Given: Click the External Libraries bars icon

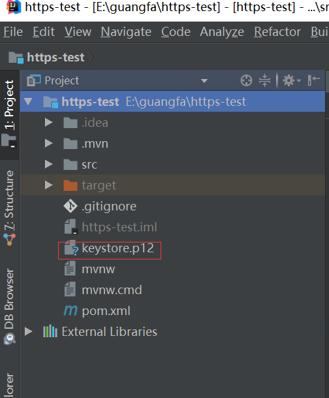Looking at the screenshot, I should [50, 331].
